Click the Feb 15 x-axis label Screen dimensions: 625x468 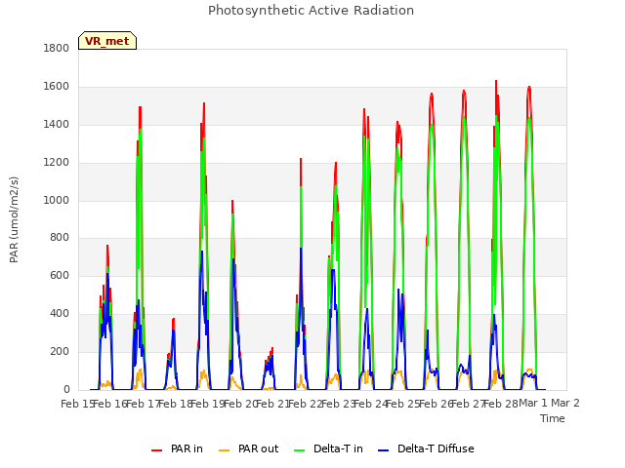tap(76, 404)
